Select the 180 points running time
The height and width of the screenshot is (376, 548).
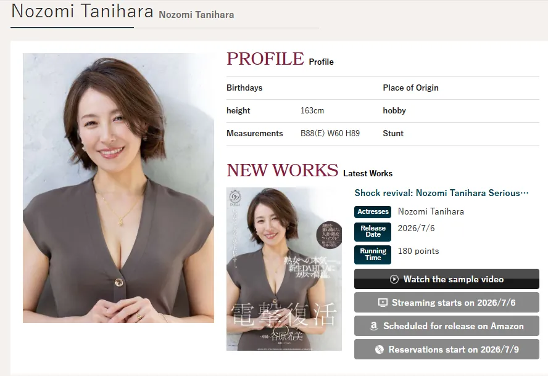[418, 251]
